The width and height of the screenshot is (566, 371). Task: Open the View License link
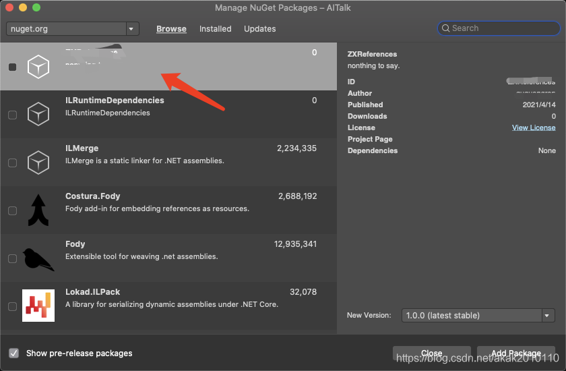pos(534,127)
